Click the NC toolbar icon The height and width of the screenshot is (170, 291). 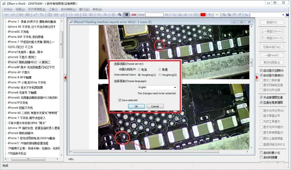7,15
